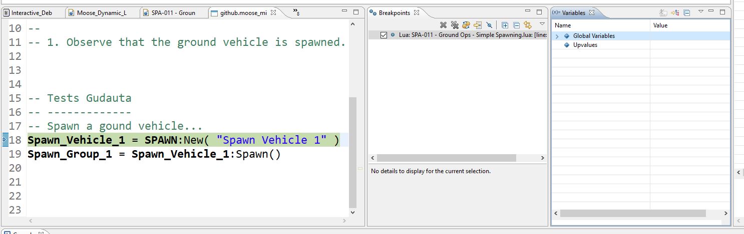This screenshot has height=234, width=744.
Task: Remove the selected breakpoint with the X icon
Action: [x=443, y=25]
